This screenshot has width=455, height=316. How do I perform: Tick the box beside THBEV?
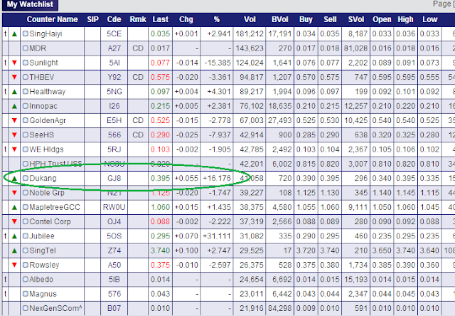pos(26,77)
